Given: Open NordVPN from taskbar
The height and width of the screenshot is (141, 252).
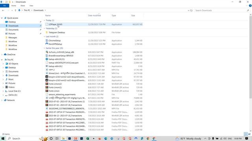Looking at the screenshot, I should coord(136,138).
